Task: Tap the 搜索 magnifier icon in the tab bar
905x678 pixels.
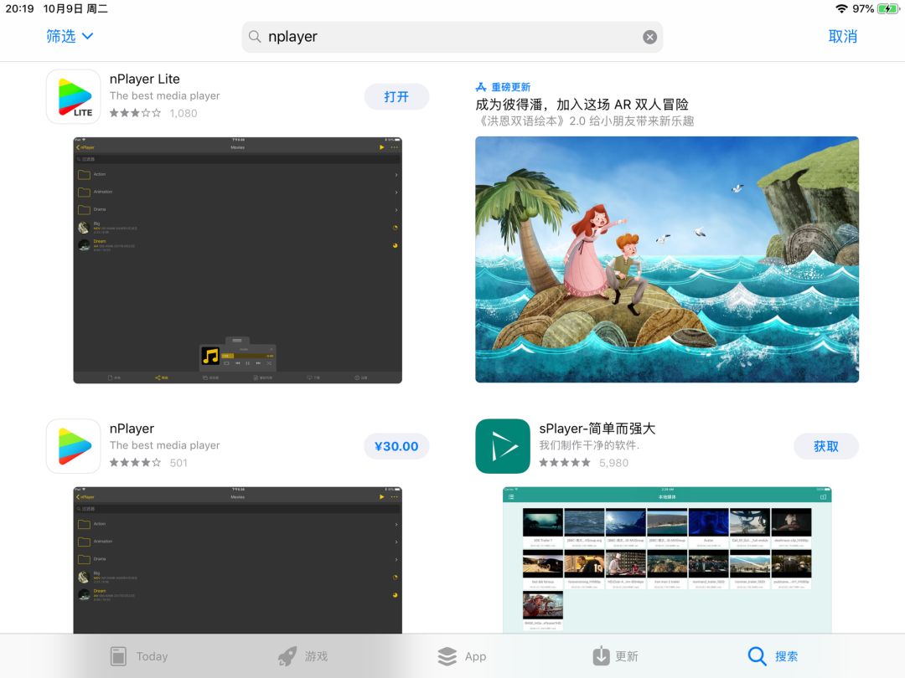Action: point(756,655)
